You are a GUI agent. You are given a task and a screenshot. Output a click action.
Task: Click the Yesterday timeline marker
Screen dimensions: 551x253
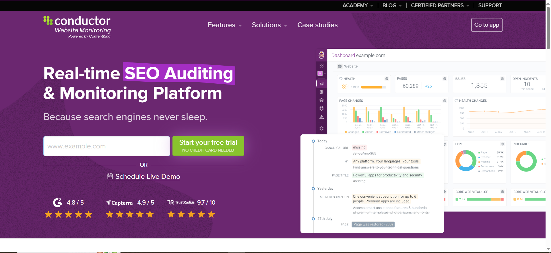point(313,189)
